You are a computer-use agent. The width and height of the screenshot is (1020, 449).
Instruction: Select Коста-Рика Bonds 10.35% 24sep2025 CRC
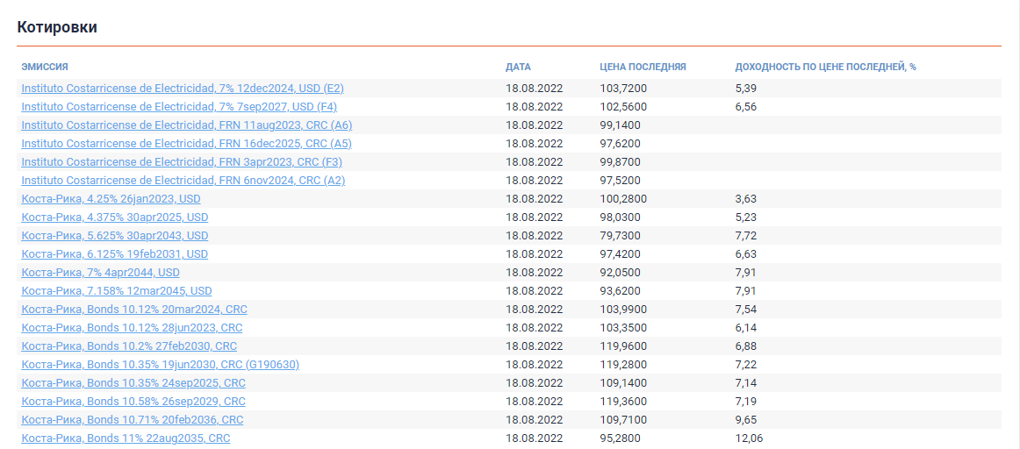pos(133,383)
